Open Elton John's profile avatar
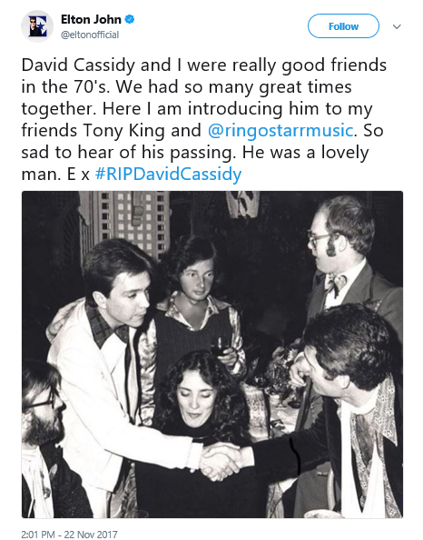 [37, 26]
